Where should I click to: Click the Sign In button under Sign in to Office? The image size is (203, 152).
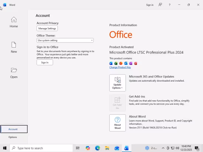(45, 62)
